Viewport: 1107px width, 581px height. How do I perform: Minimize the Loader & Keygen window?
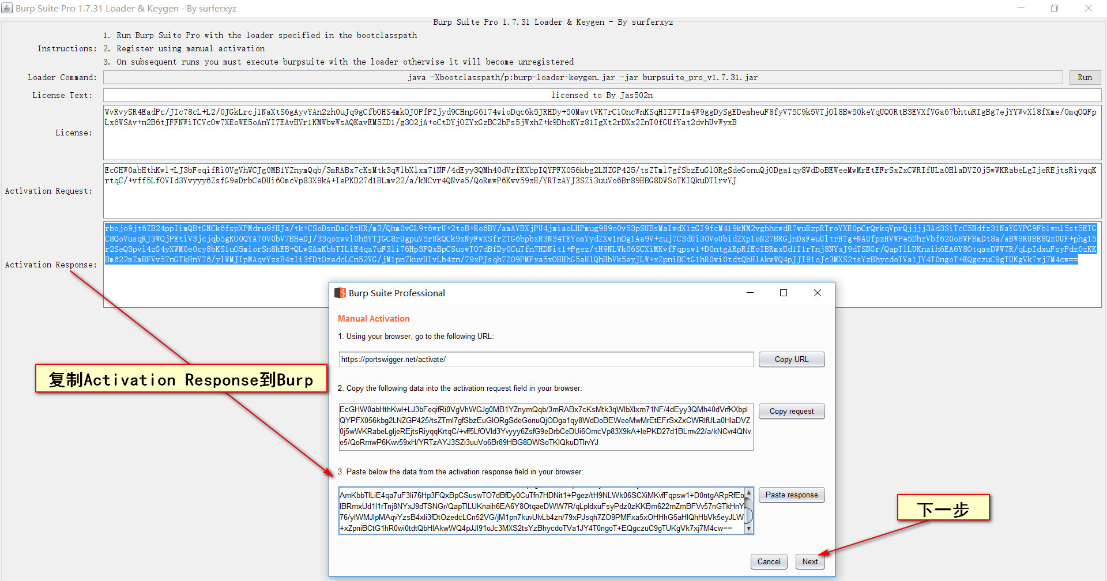tap(1021, 8)
